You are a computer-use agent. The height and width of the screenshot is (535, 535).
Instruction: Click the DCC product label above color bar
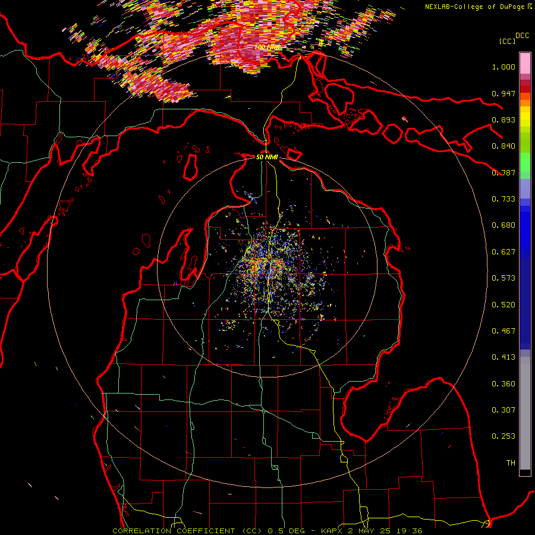[x=522, y=35]
